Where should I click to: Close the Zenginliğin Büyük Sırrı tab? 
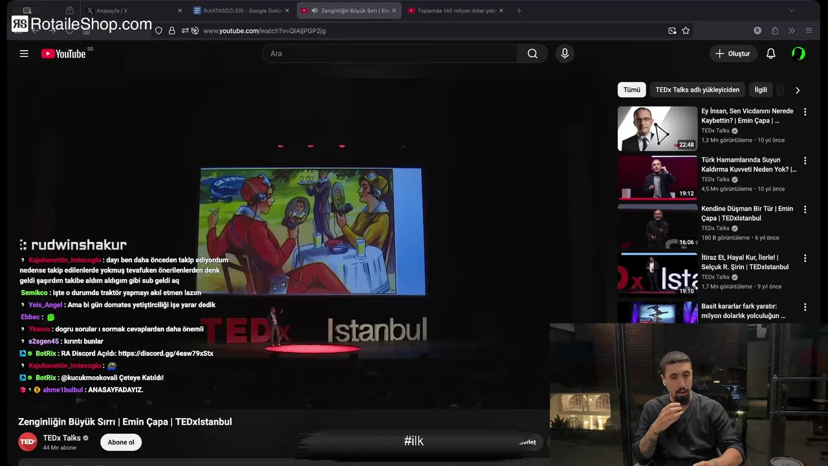click(x=394, y=10)
